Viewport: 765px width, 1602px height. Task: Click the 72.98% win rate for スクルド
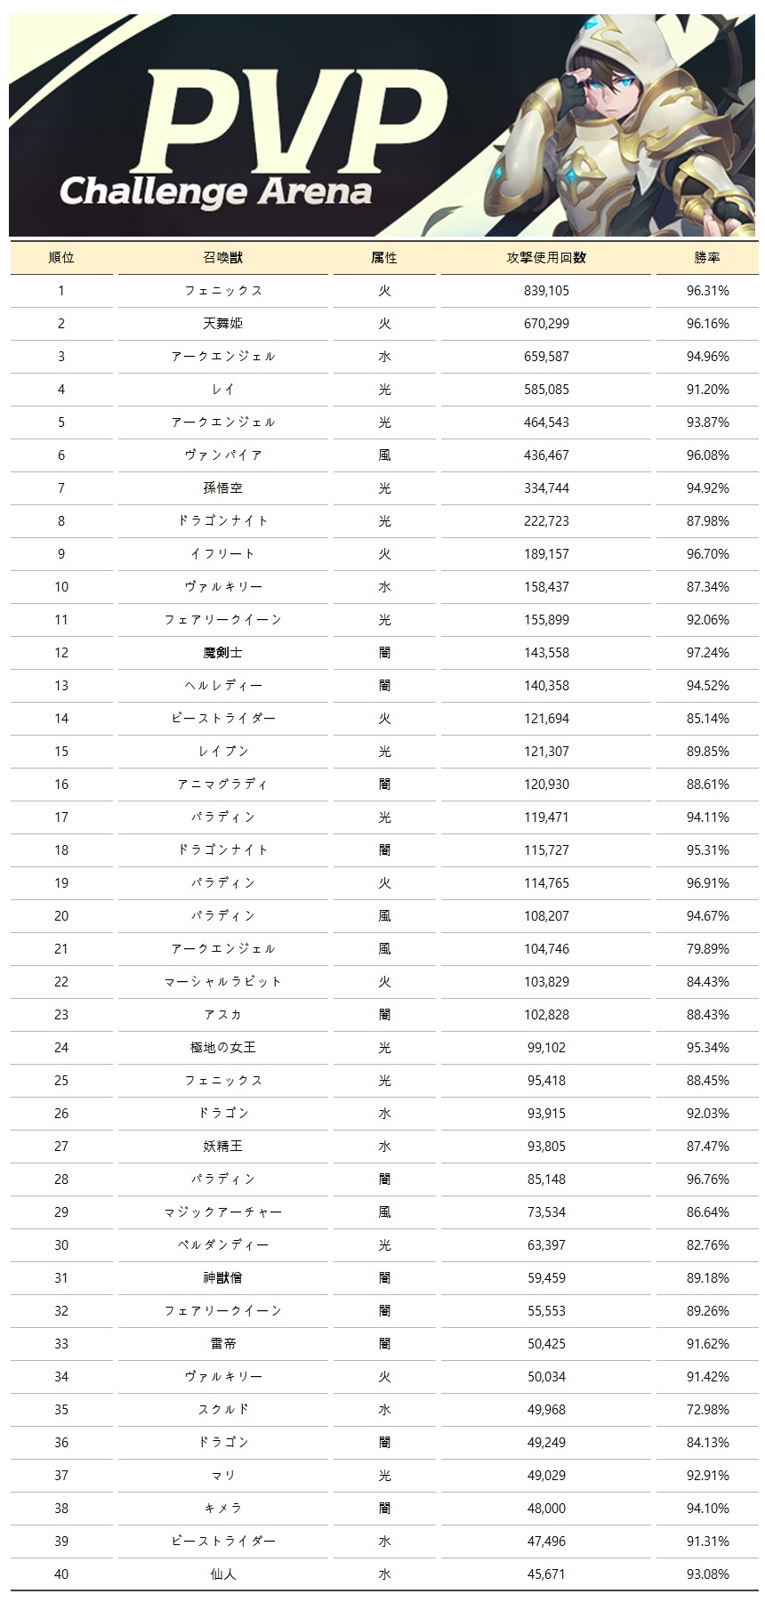coord(707,1410)
